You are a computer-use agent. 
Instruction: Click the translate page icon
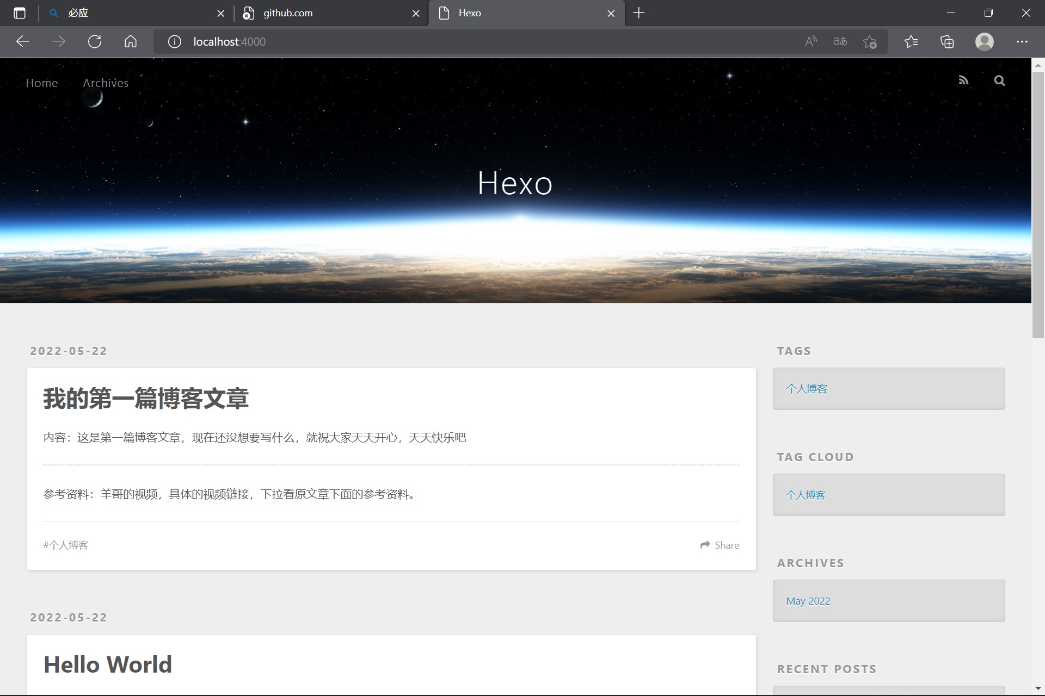point(840,42)
